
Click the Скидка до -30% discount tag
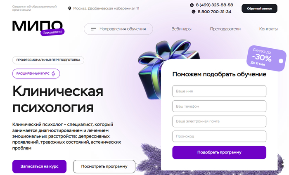(x=266, y=58)
